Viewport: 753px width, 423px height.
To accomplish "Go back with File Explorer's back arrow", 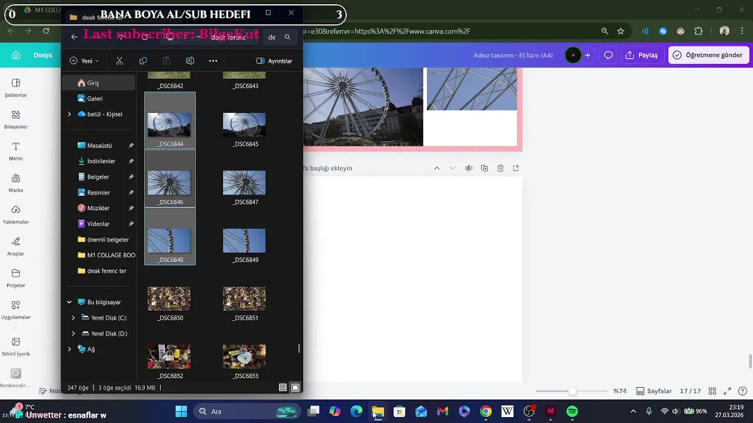I will [74, 37].
